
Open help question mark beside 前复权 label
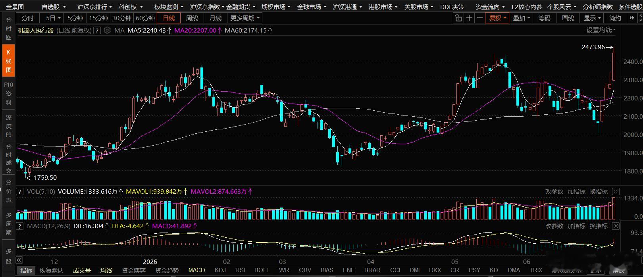point(97,30)
